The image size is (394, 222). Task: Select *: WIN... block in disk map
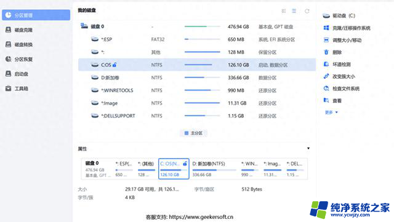click(250, 168)
